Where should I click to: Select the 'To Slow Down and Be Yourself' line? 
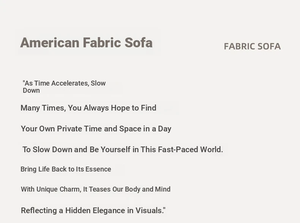click(x=123, y=150)
